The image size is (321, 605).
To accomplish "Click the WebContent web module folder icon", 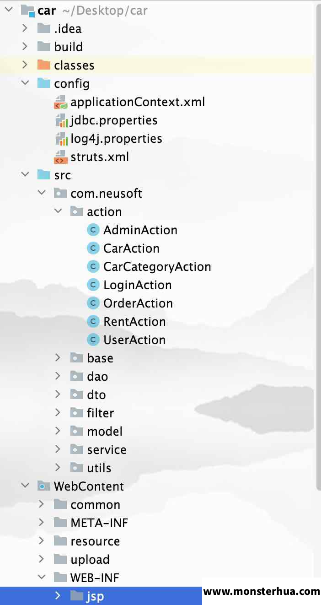I will (44, 486).
